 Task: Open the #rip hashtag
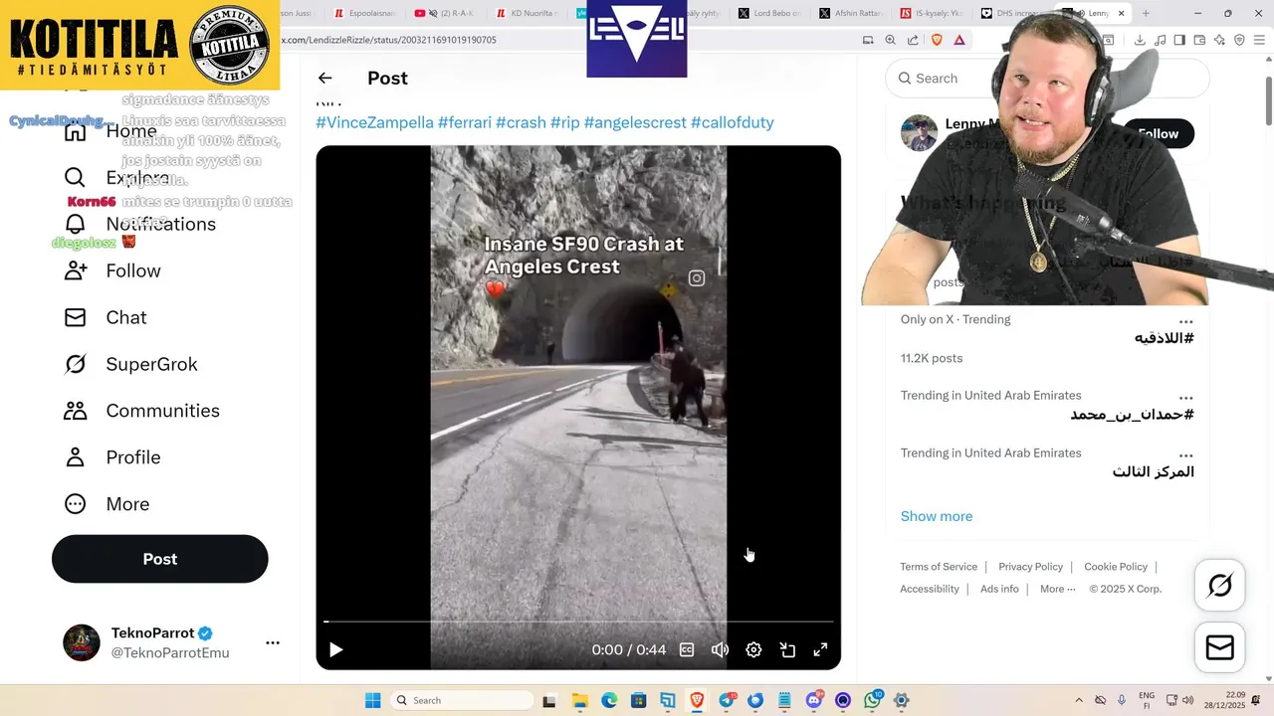(x=564, y=122)
